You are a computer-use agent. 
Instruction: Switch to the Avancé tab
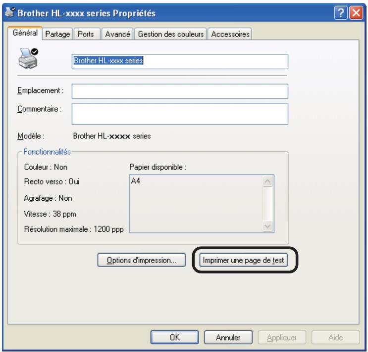[117, 34]
